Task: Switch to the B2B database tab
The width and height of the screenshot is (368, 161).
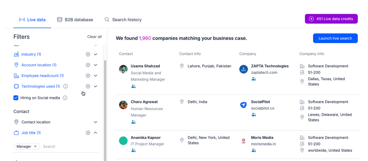Action: [x=75, y=20]
